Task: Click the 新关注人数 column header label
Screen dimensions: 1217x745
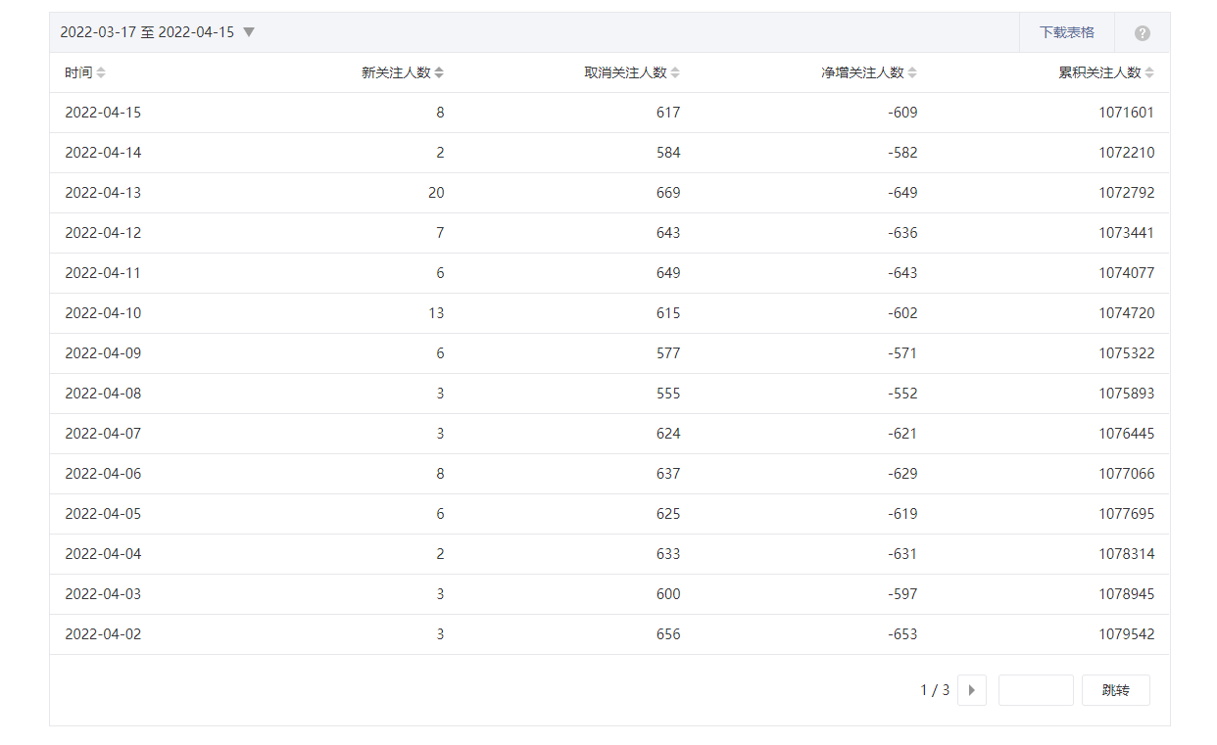Action: [x=396, y=72]
